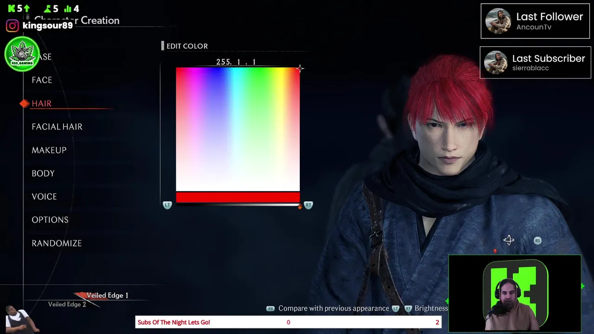Image resolution: width=594 pixels, height=334 pixels.
Task: Click the orange diamond marker beside HAIR
Action: [x=25, y=103]
